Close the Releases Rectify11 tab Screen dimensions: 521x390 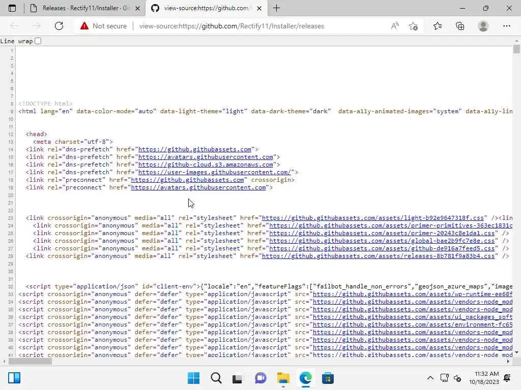point(137,8)
